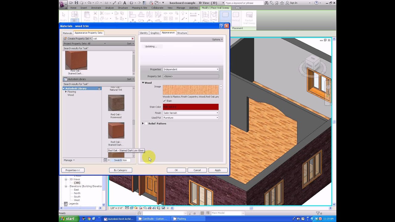Click the Properties<< button
This screenshot has height=222, width=395.
point(73,170)
